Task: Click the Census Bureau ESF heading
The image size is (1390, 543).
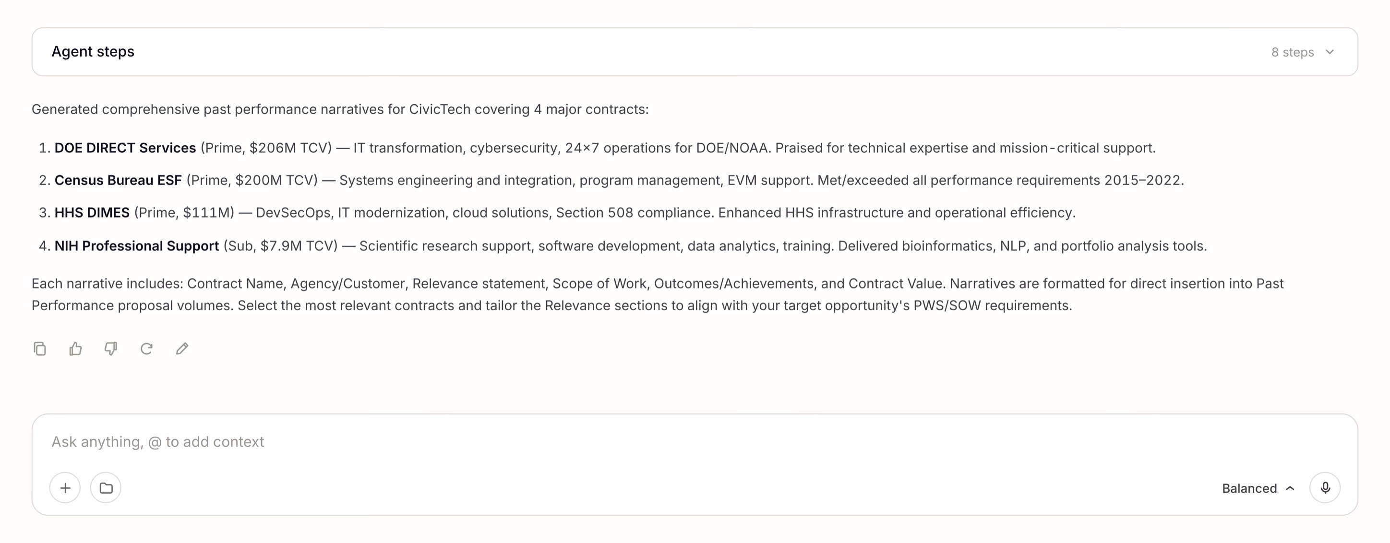Action: (118, 181)
